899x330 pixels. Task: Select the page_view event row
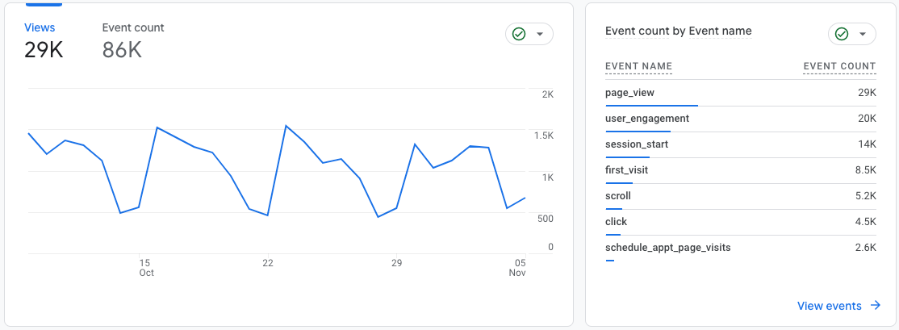[741, 93]
